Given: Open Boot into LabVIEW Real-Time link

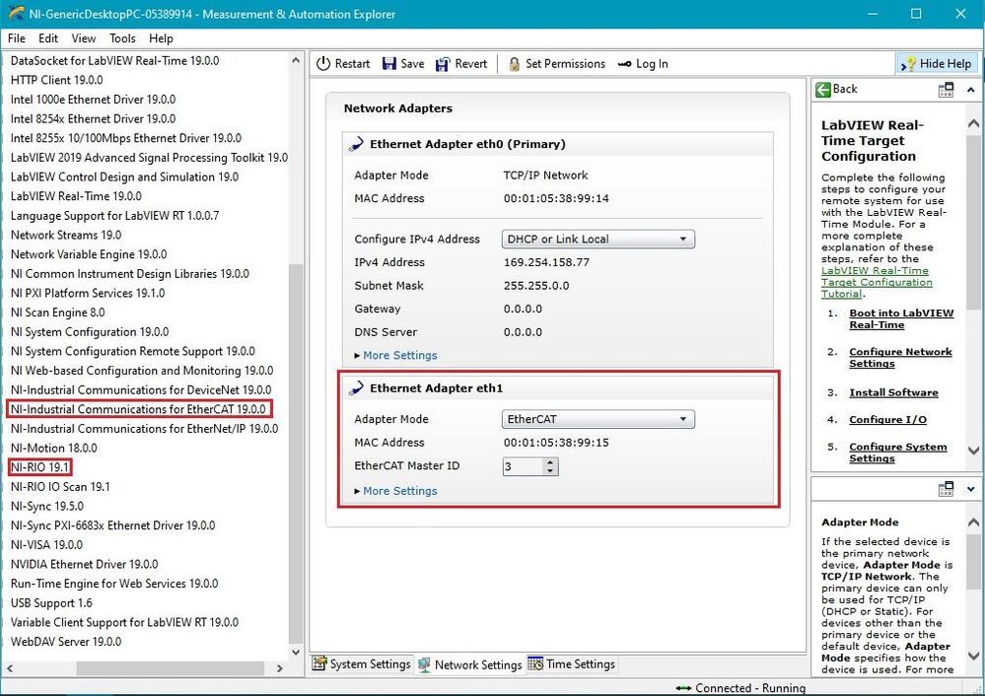Looking at the screenshot, I should (x=901, y=319).
